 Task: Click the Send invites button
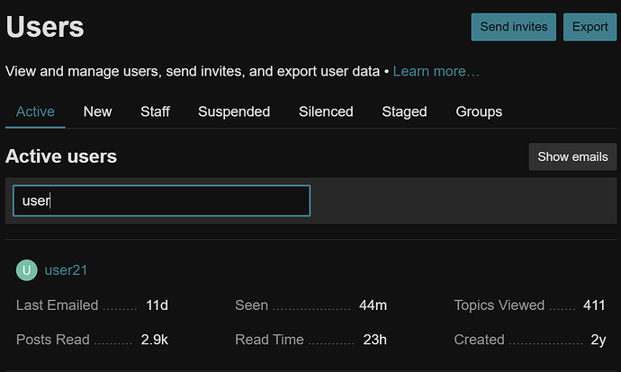tap(513, 27)
